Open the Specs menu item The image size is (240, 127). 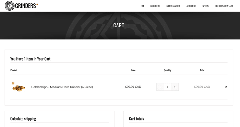pos(205,6)
